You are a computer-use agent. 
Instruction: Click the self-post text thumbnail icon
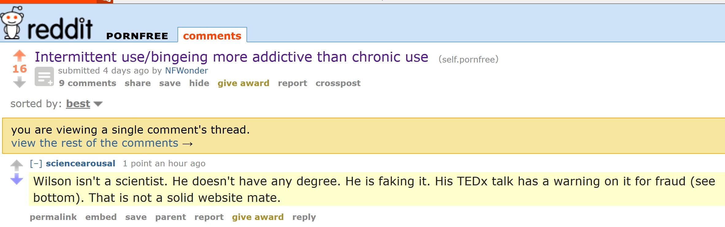pyautogui.click(x=44, y=77)
